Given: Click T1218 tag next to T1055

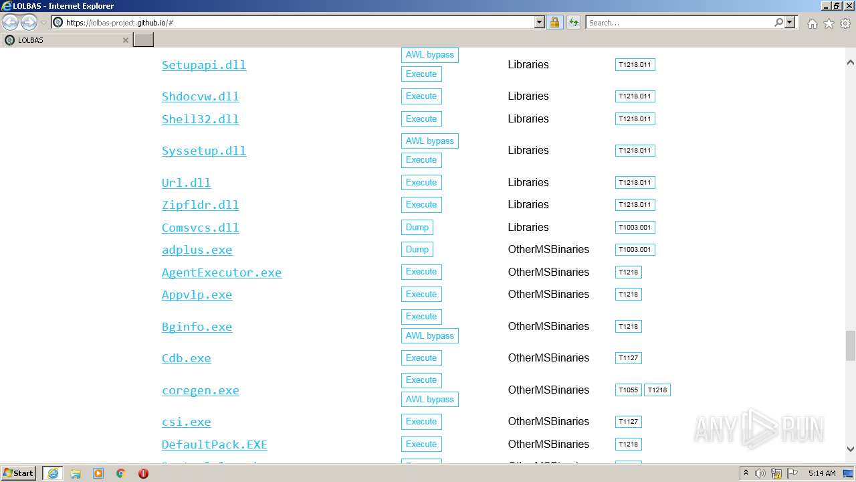Looking at the screenshot, I should click(x=657, y=390).
